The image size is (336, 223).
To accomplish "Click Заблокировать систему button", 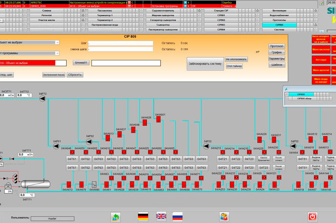I will [205, 64].
